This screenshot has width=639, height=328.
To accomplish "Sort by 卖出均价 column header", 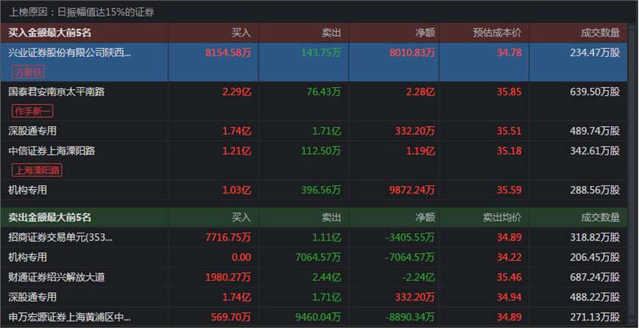I will pyautogui.click(x=501, y=218).
